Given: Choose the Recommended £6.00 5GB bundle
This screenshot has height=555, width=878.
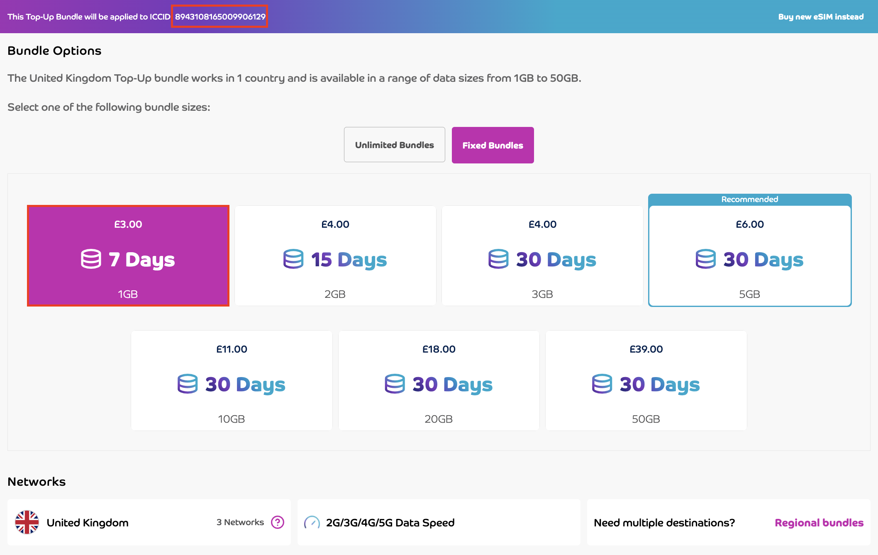Looking at the screenshot, I should [749, 256].
